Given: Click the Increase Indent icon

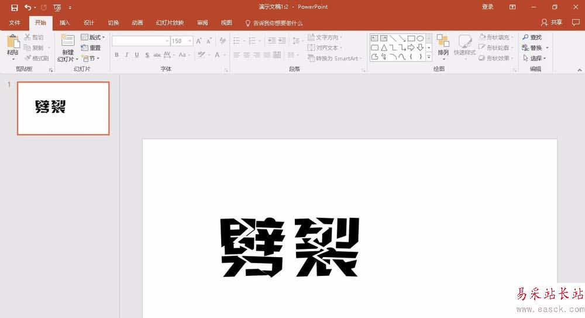Looking at the screenshot, I should pos(282,41).
